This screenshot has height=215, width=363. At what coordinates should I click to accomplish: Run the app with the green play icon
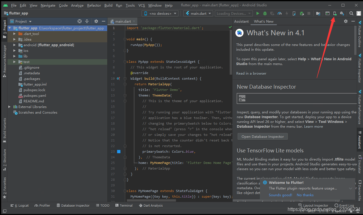(258, 13)
